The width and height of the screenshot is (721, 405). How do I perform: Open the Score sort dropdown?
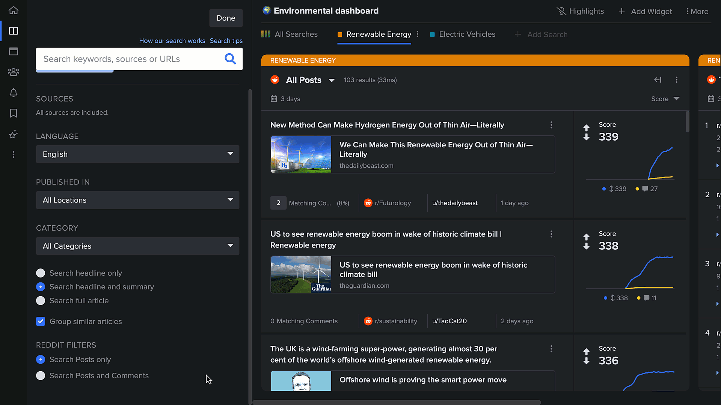coord(665,99)
